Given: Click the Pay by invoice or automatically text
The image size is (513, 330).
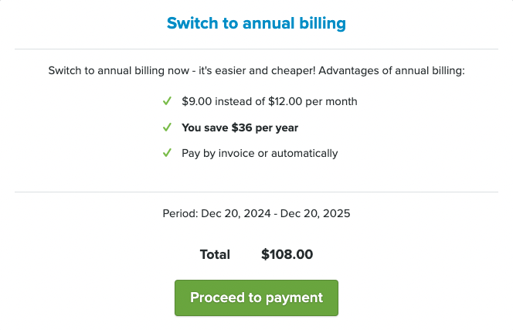Looking at the screenshot, I should tap(260, 153).
